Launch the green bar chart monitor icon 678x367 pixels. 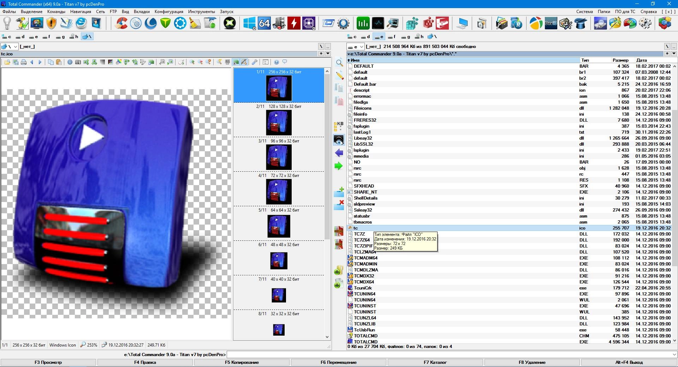tap(363, 24)
